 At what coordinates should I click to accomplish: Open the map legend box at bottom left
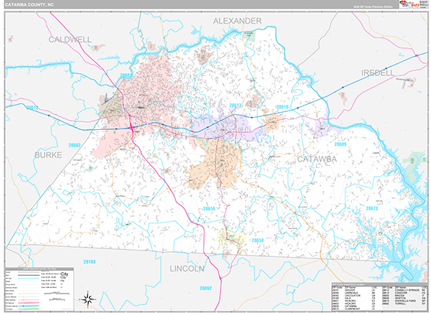pyautogui.click(x=40, y=289)
